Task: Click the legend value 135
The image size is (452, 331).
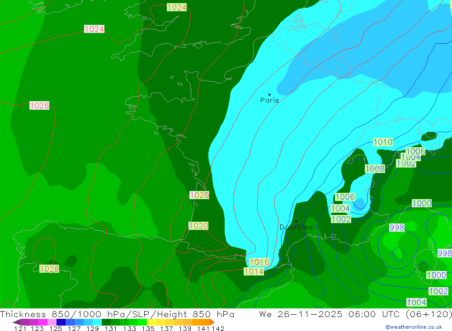Action: (148, 329)
